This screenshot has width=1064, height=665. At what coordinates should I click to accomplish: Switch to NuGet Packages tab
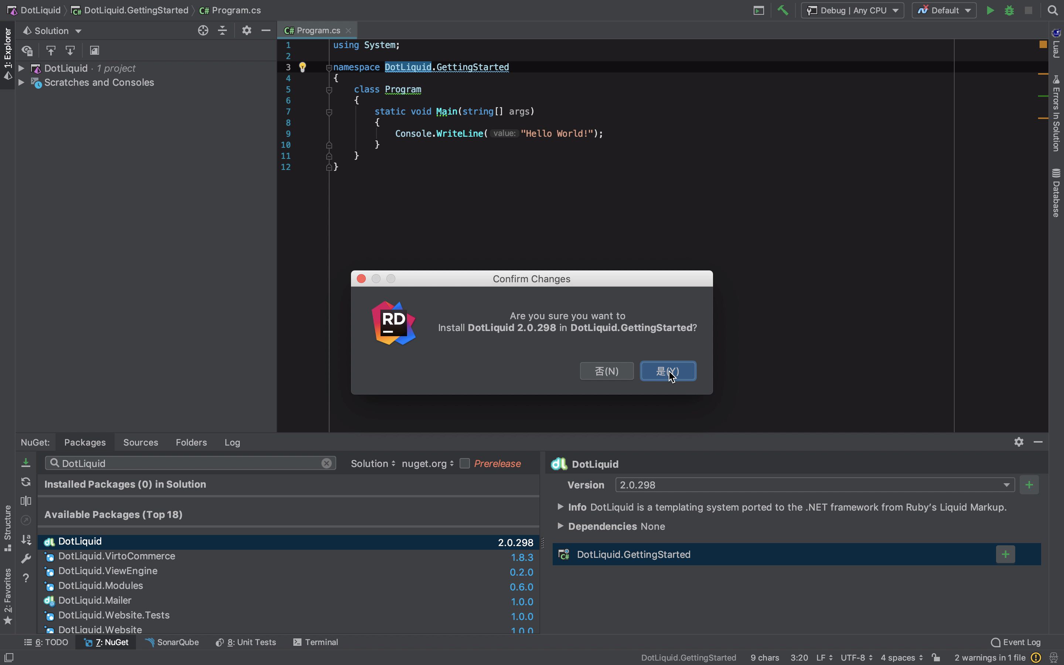[x=85, y=443]
